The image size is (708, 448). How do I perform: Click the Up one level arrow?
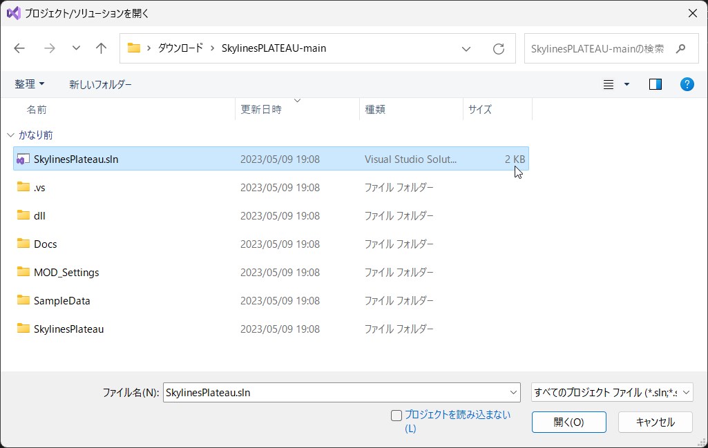point(101,48)
